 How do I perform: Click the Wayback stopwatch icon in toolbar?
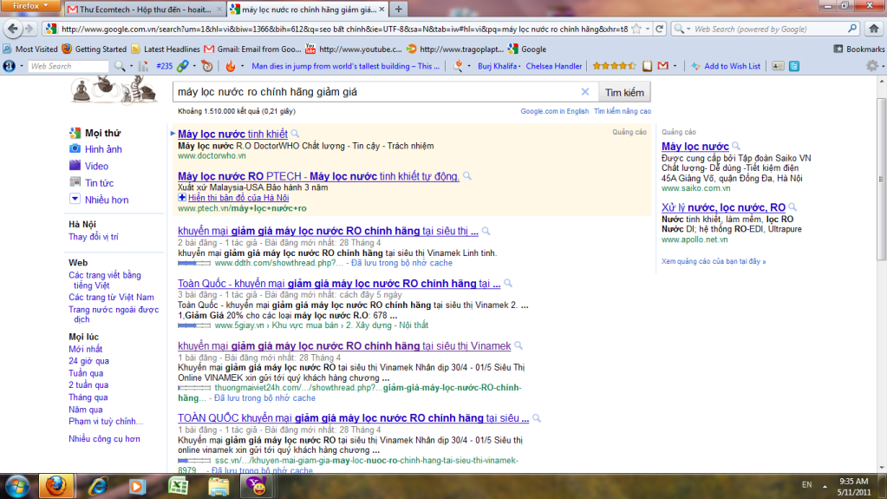click(x=207, y=66)
